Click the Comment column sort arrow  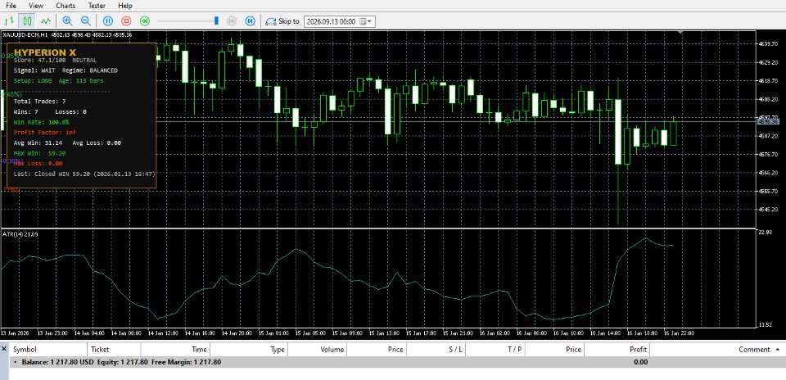point(778,349)
